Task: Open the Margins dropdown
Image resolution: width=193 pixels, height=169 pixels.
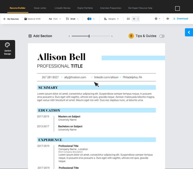Action: [x=111, y=19]
